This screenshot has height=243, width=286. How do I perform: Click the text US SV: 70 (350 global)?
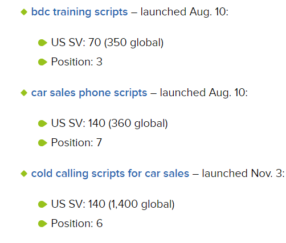[x=107, y=43]
